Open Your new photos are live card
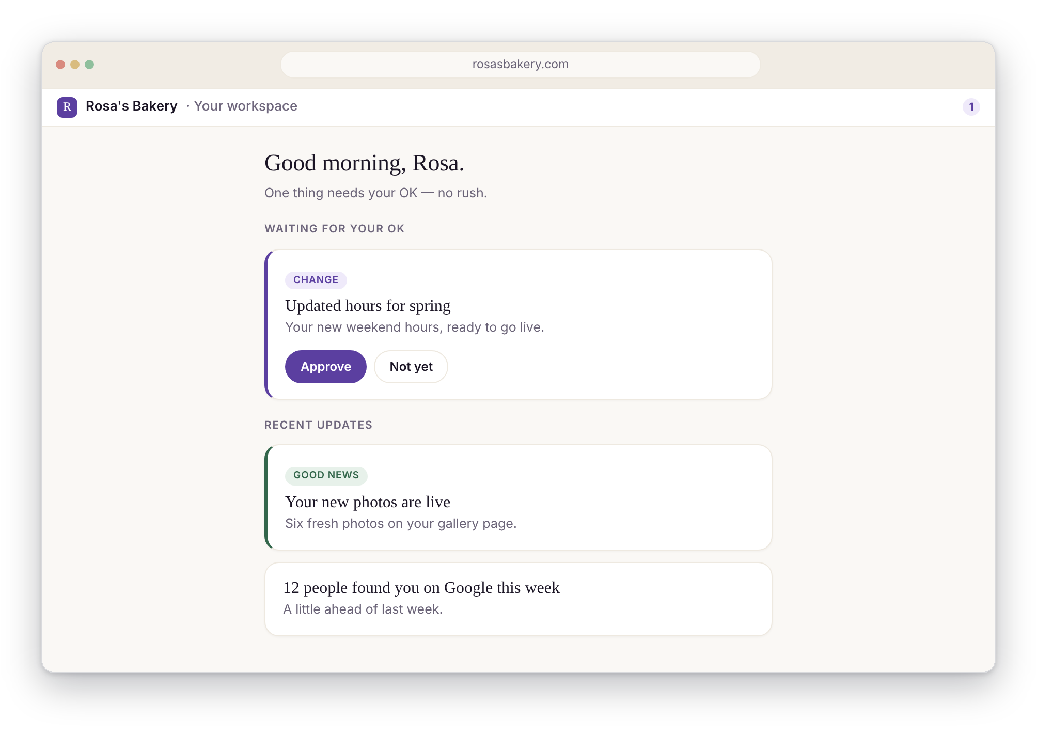 pyautogui.click(x=518, y=497)
